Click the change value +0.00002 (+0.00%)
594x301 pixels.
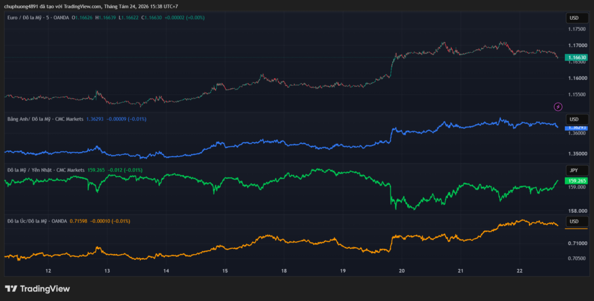(x=184, y=17)
